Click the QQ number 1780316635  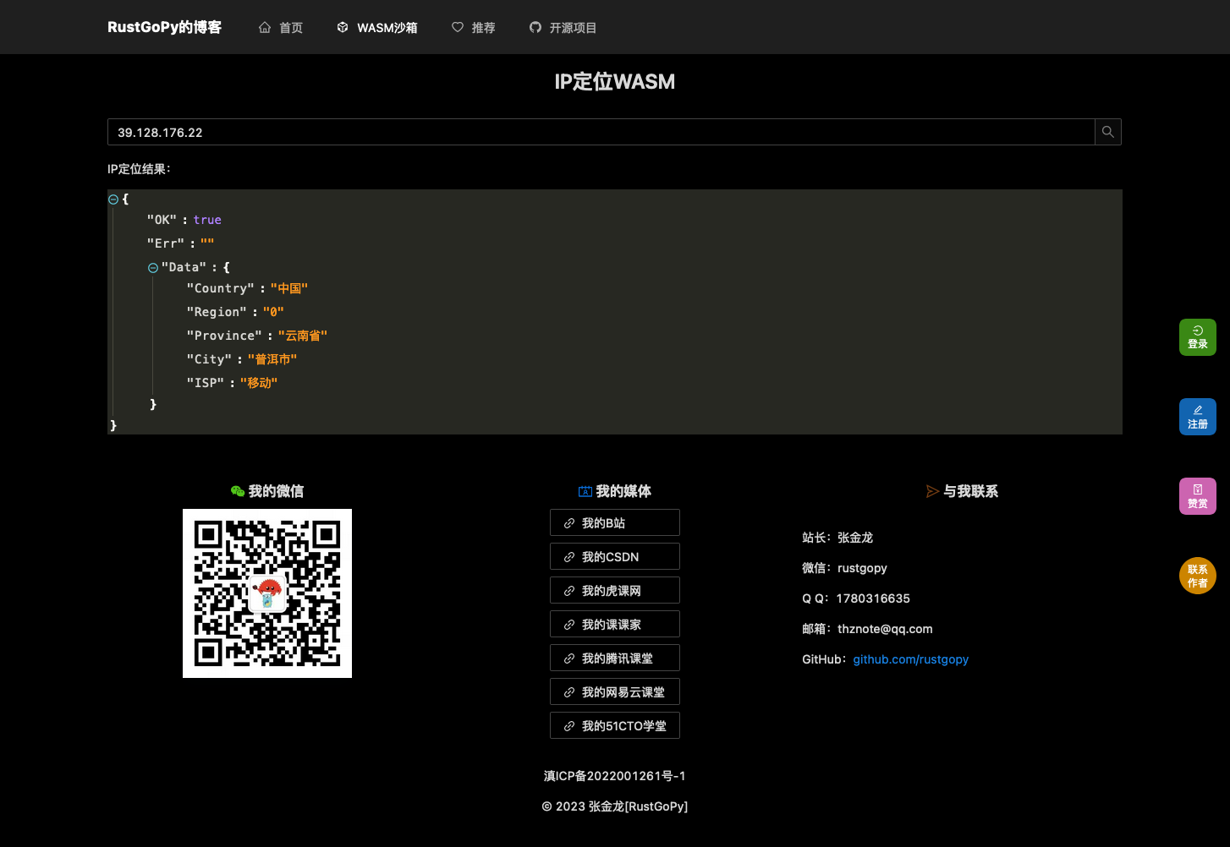click(x=873, y=598)
